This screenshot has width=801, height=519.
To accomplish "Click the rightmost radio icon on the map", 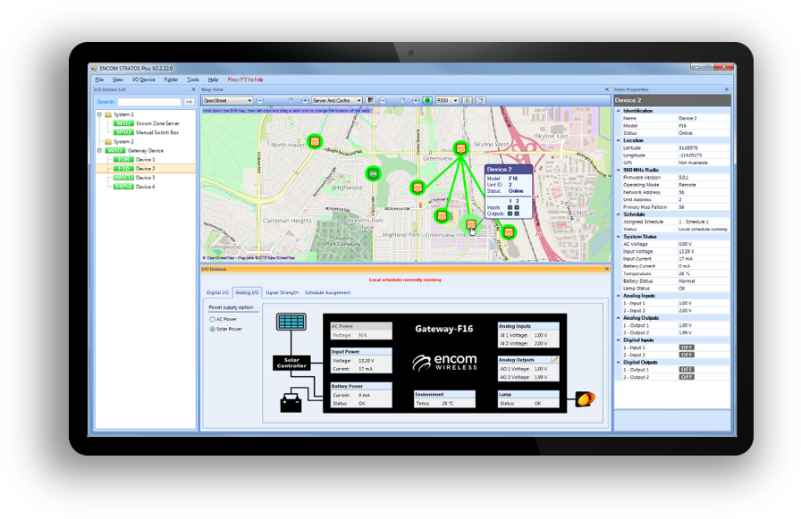I will tap(509, 232).
